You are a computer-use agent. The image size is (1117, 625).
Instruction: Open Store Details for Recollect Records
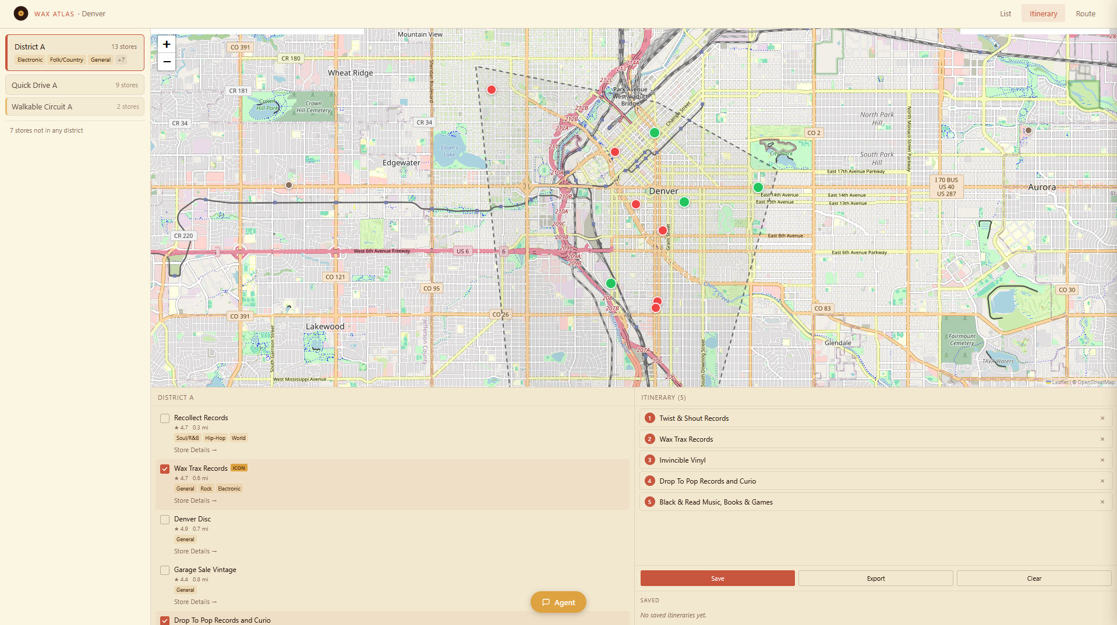pos(195,450)
